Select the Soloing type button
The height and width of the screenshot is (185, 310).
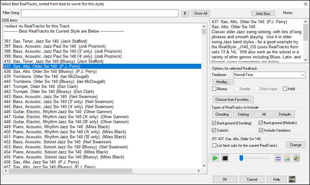[x=243, y=114]
